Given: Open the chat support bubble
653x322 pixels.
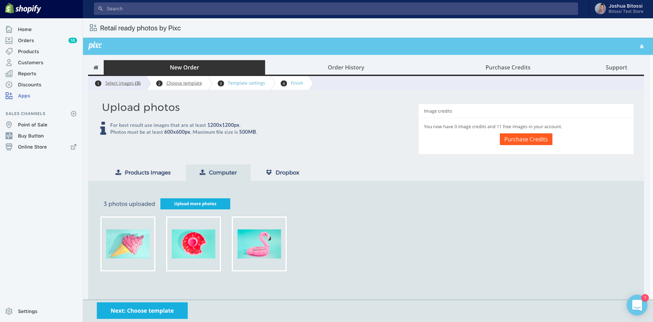Looking at the screenshot, I should point(637,305).
